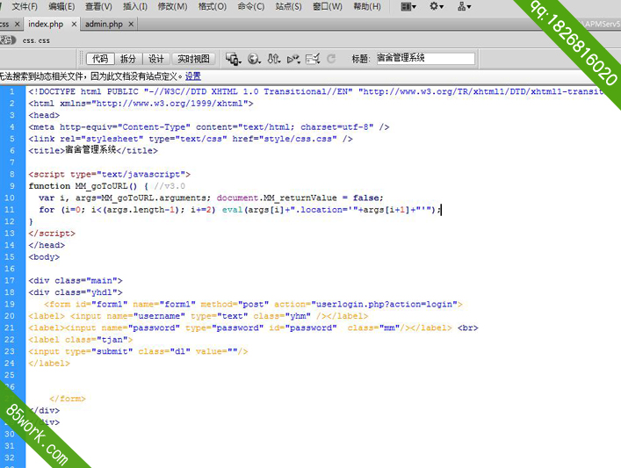
Task: Click preview in browser globe icon
Action: pos(254,59)
